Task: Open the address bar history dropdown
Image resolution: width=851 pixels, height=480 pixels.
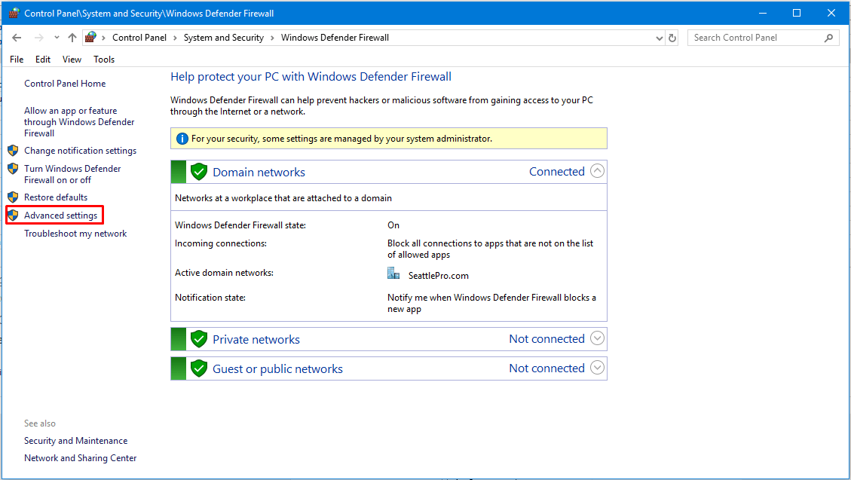Action: (x=659, y=38)
